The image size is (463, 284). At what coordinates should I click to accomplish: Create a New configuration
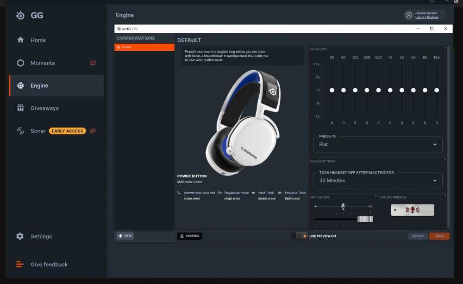125,236
